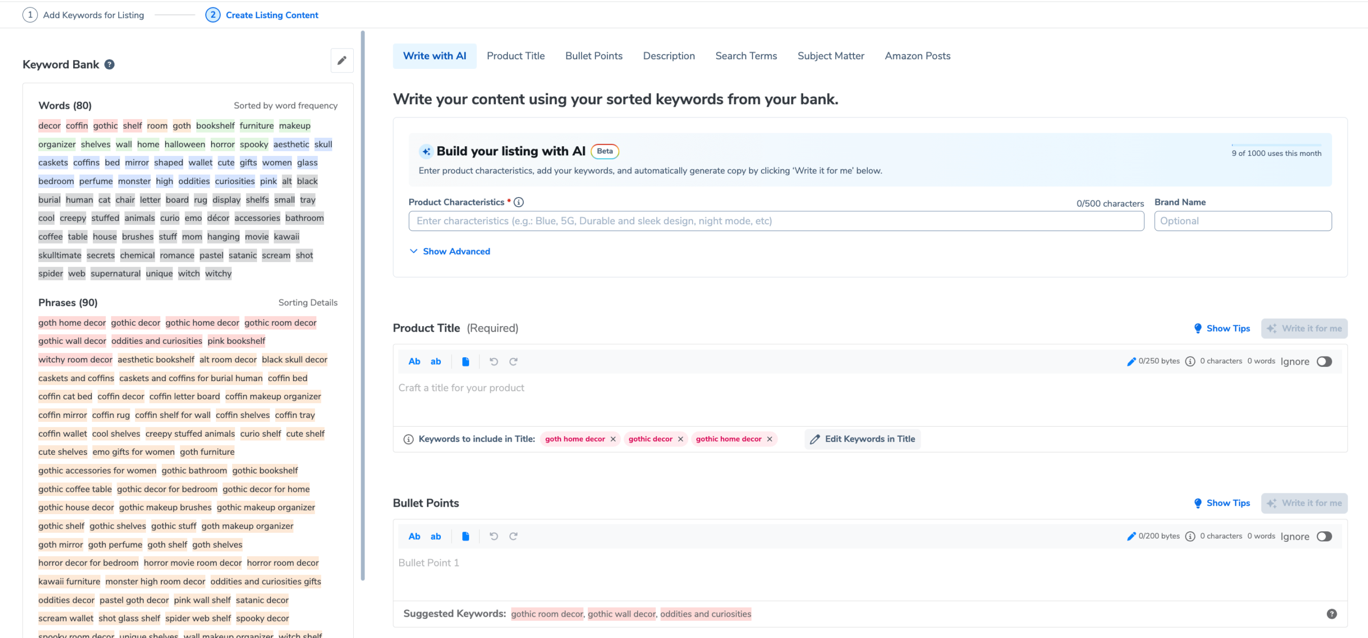Select the capitalize 'Ab' icon in Product Title toolbar

414,361
